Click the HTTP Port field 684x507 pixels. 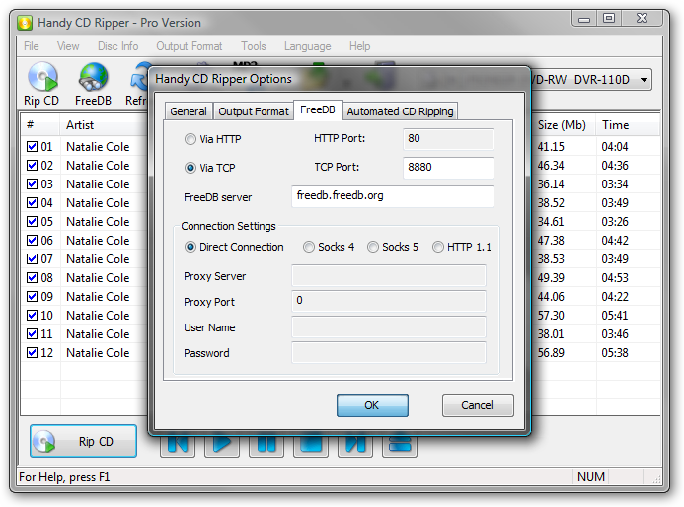coord(448,139)
